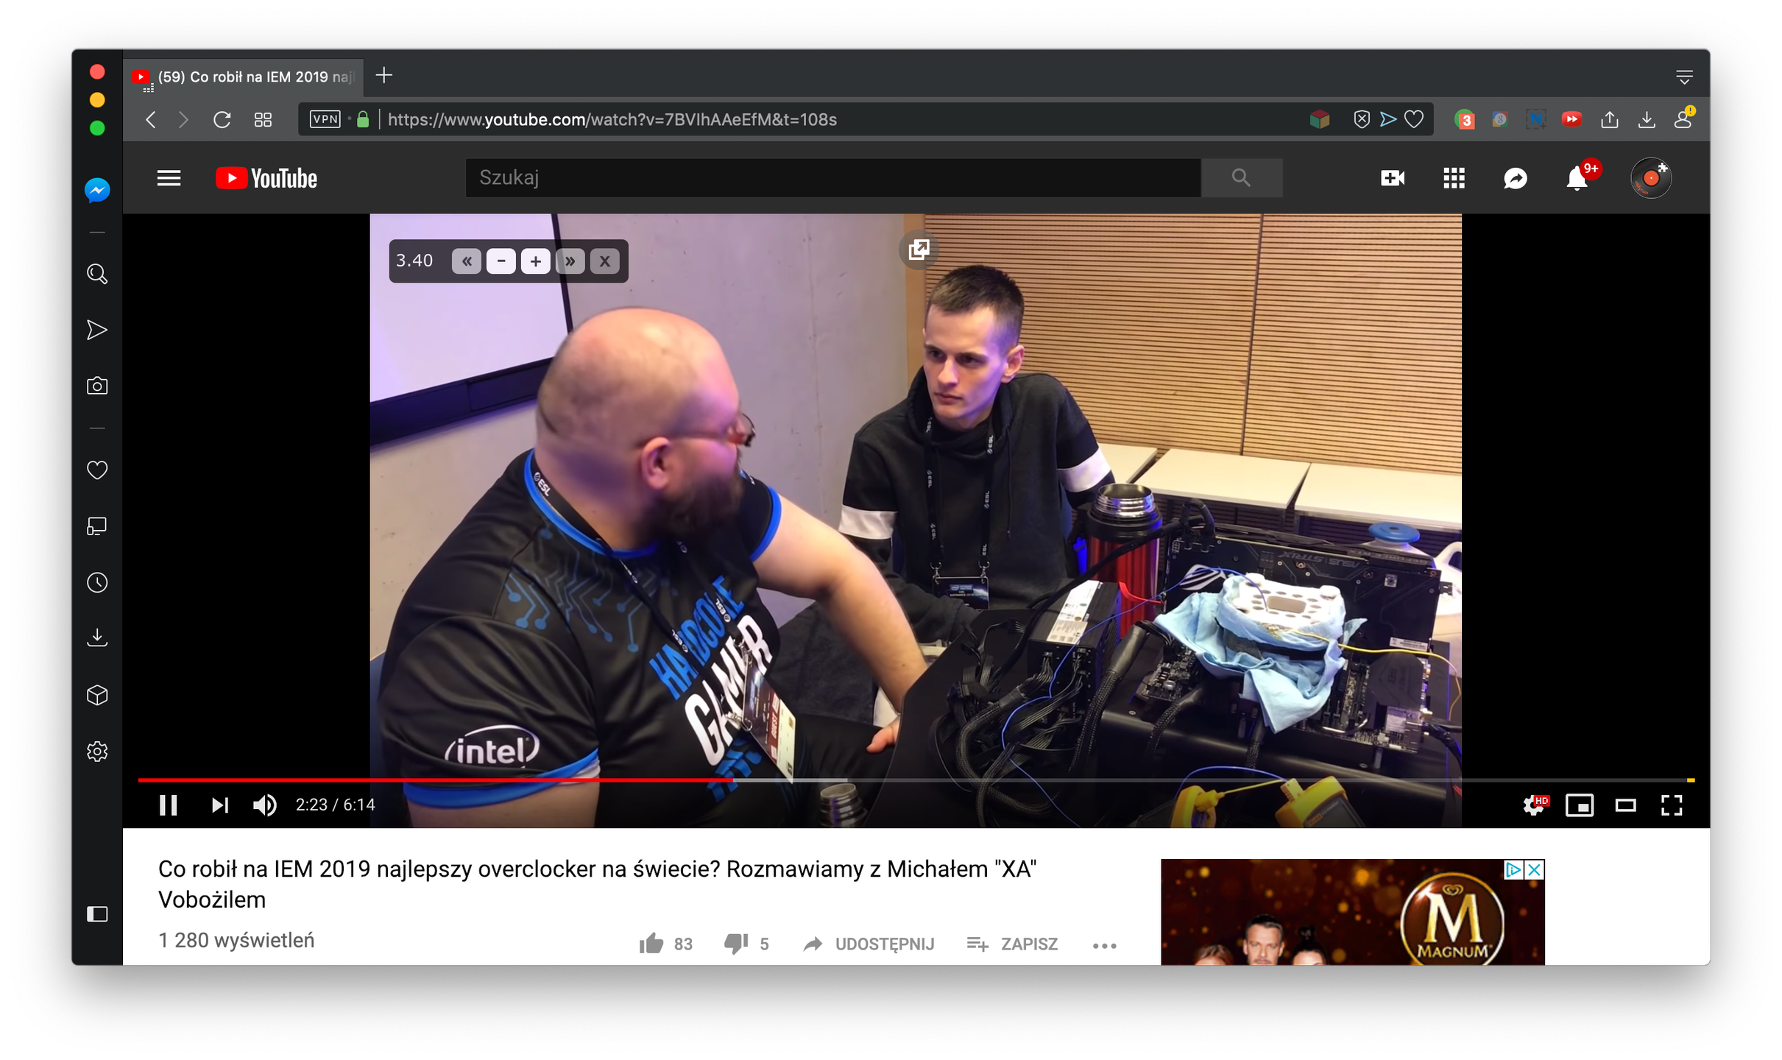Focus the Szukaj search field

coord(832,177)
